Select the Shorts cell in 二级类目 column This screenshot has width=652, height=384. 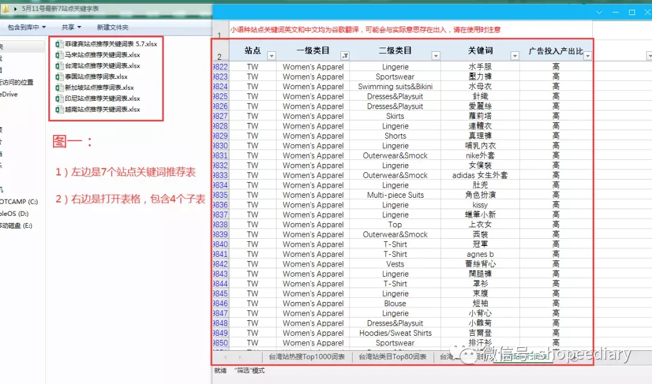click(x=395, y=136)
